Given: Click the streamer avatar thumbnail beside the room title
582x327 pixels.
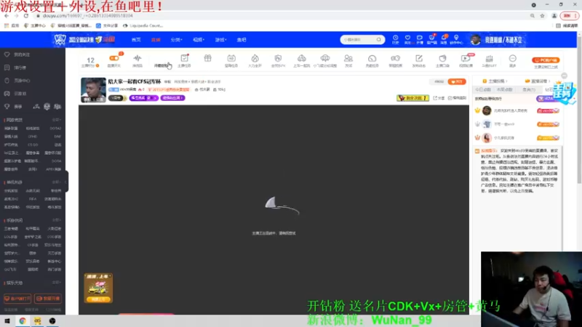Looking at the screenshot, I should [x=93, y=89].
